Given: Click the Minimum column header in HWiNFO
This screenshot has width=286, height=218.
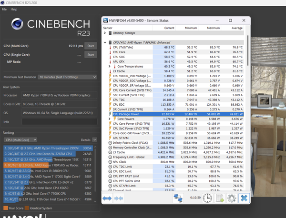Looking at the screenshot, I should click(191, 28).
